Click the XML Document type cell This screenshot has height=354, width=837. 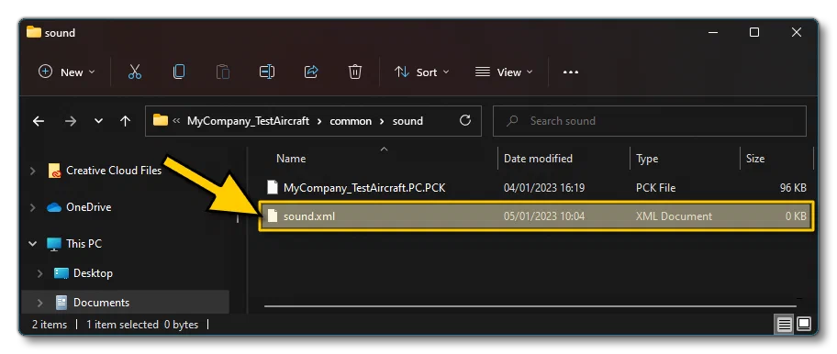point(674,216)
